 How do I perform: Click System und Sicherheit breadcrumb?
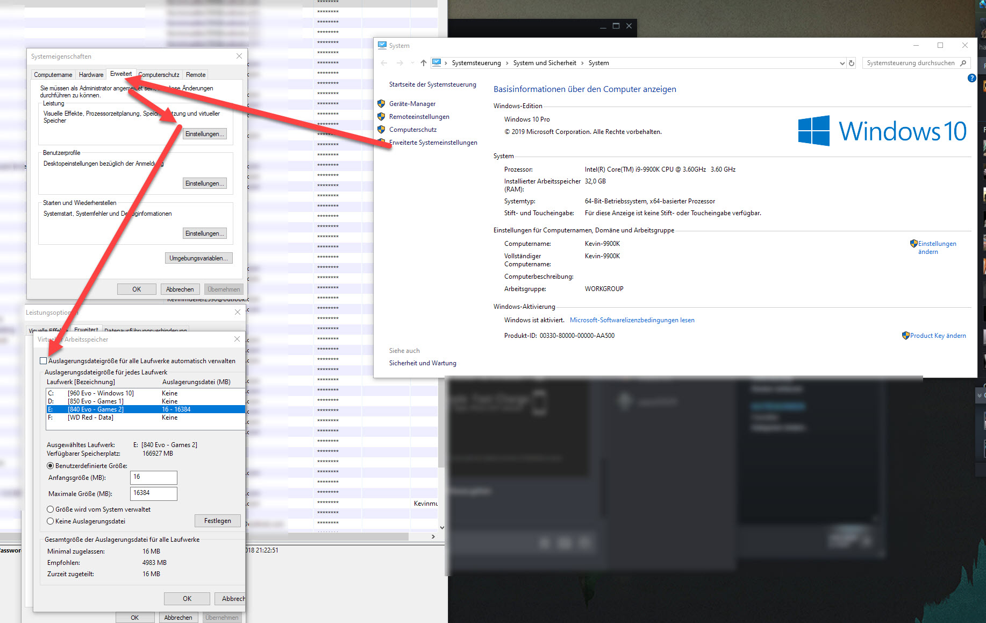coord(545,63)
